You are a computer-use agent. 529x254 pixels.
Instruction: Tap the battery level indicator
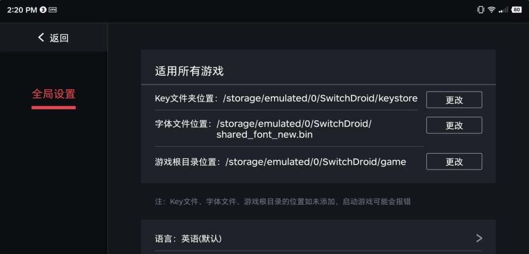click(x=517, y=10)
